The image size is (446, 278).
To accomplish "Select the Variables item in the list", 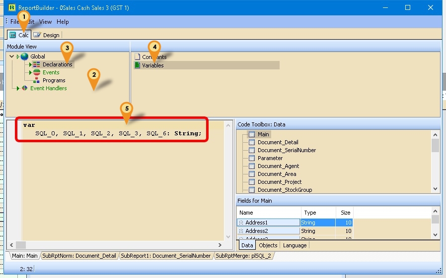I will tap(152, 65).
